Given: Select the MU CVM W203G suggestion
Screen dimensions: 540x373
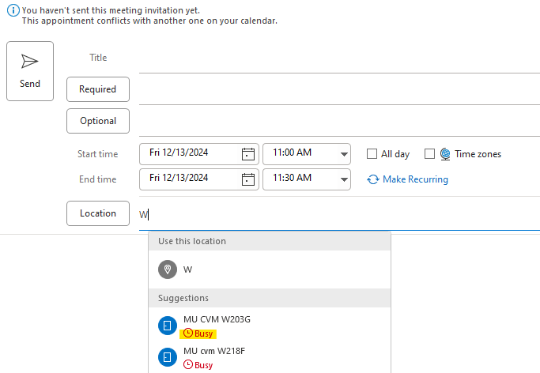Looking at the screenshot, I should click(270, 326).
